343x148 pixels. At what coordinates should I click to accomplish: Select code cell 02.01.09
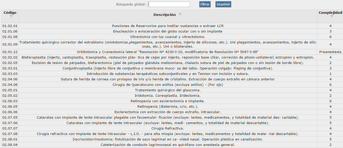click(x=10, y=44)
